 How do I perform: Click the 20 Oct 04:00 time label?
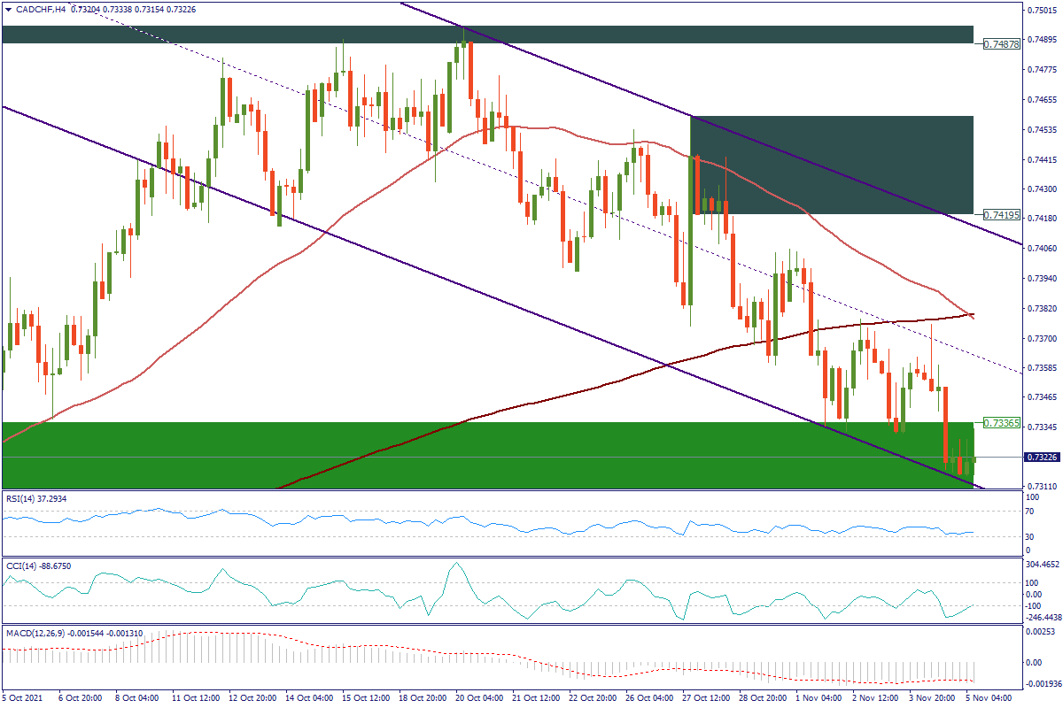480,697
